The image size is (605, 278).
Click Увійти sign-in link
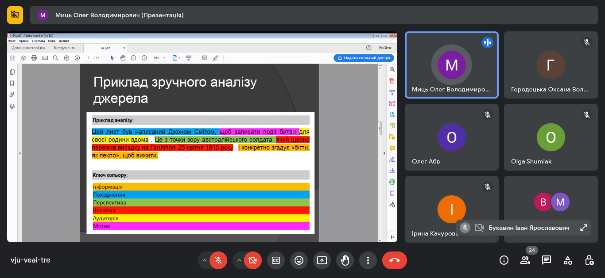[x=385, y=48]
